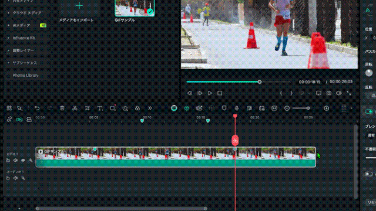376x211 pixels.
Task: Open the timeline layout grid icon
Action: point(9,108)
